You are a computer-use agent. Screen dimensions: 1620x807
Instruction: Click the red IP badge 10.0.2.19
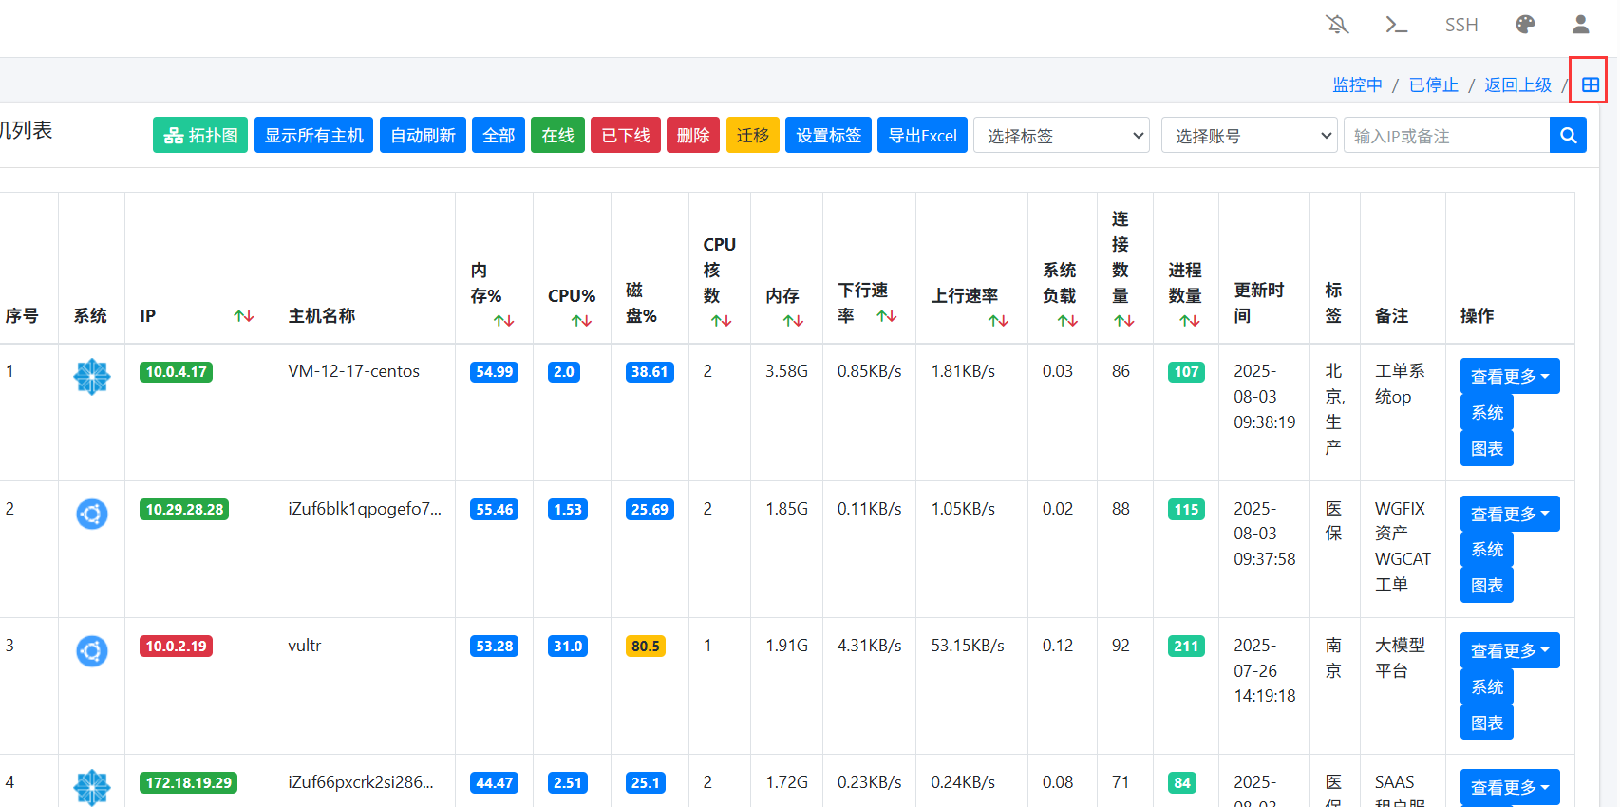[x=176, y=647]
